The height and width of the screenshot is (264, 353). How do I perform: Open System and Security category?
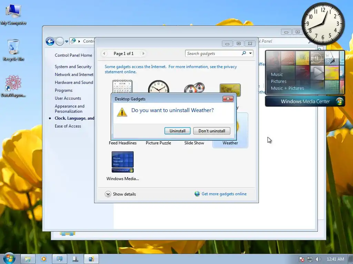73,67
